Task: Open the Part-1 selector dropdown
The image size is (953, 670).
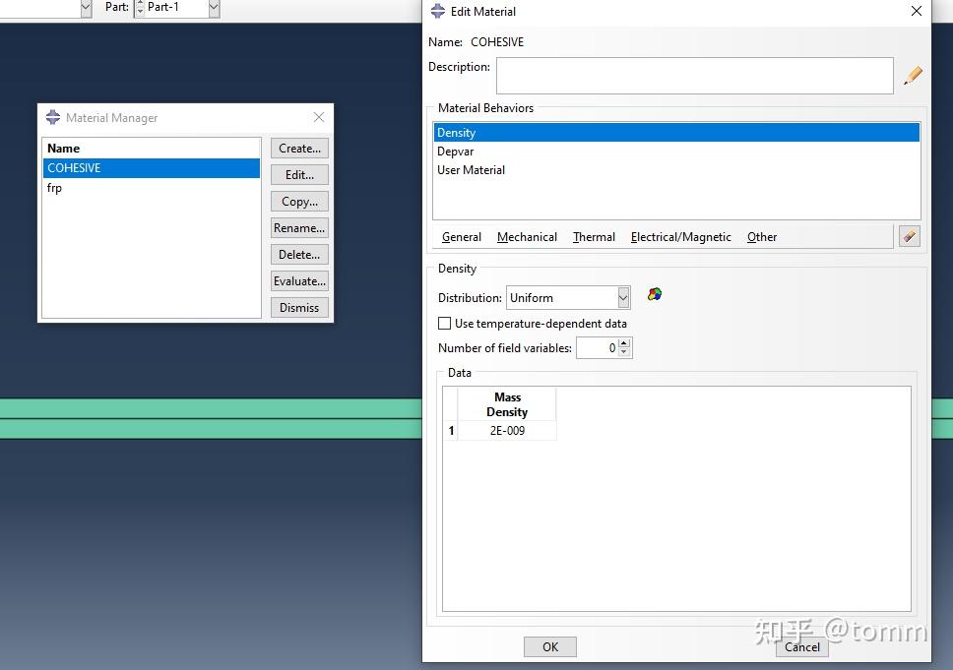Action: pos(213,9)
